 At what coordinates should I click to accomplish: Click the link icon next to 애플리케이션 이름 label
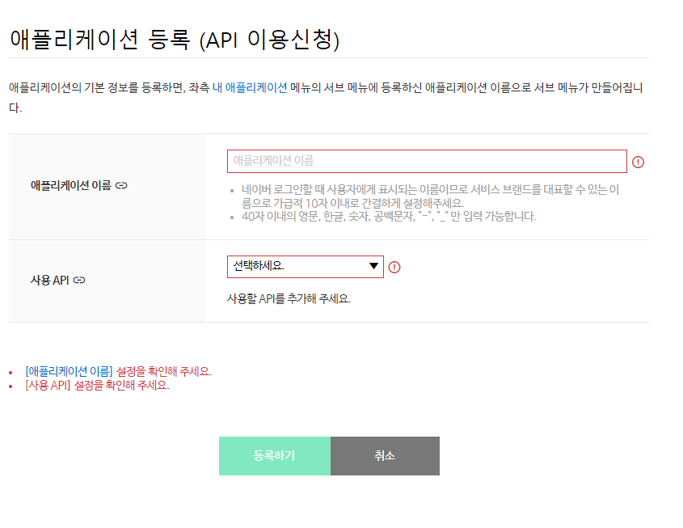[x=121, y=186]
